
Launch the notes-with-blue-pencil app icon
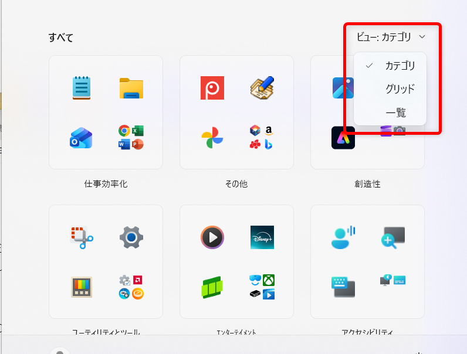tap(262, 88)
